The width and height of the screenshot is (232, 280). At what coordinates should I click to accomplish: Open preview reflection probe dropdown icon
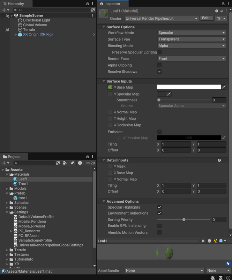[223, 241]
